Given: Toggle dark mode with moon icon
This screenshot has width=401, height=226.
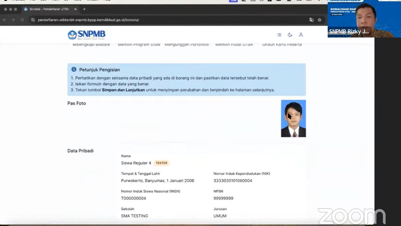Looking at the screenshot, I should click(290, 35).
